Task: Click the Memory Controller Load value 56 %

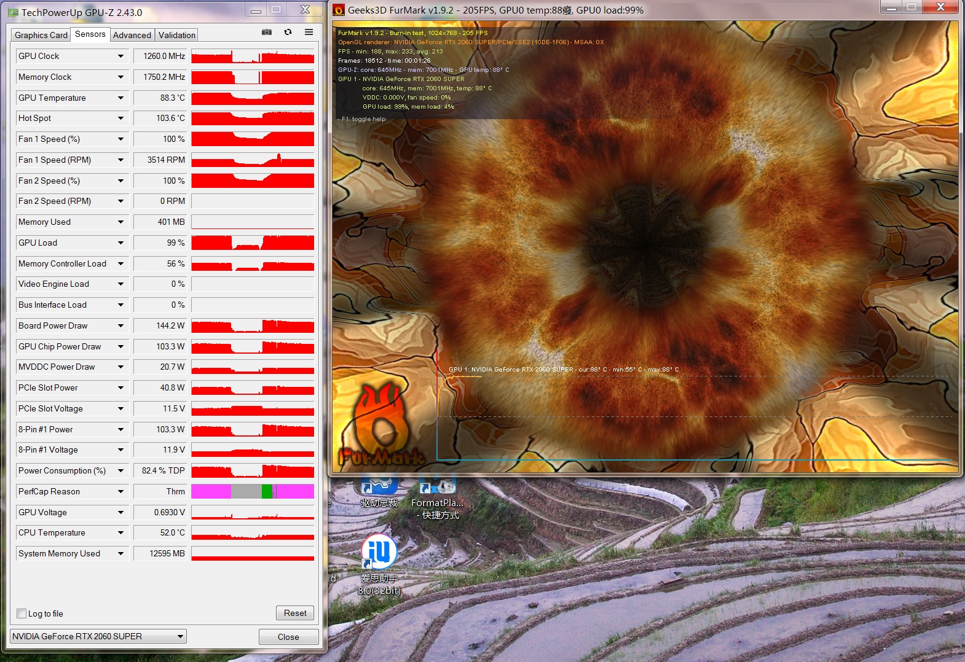Action: click(160, 263)
